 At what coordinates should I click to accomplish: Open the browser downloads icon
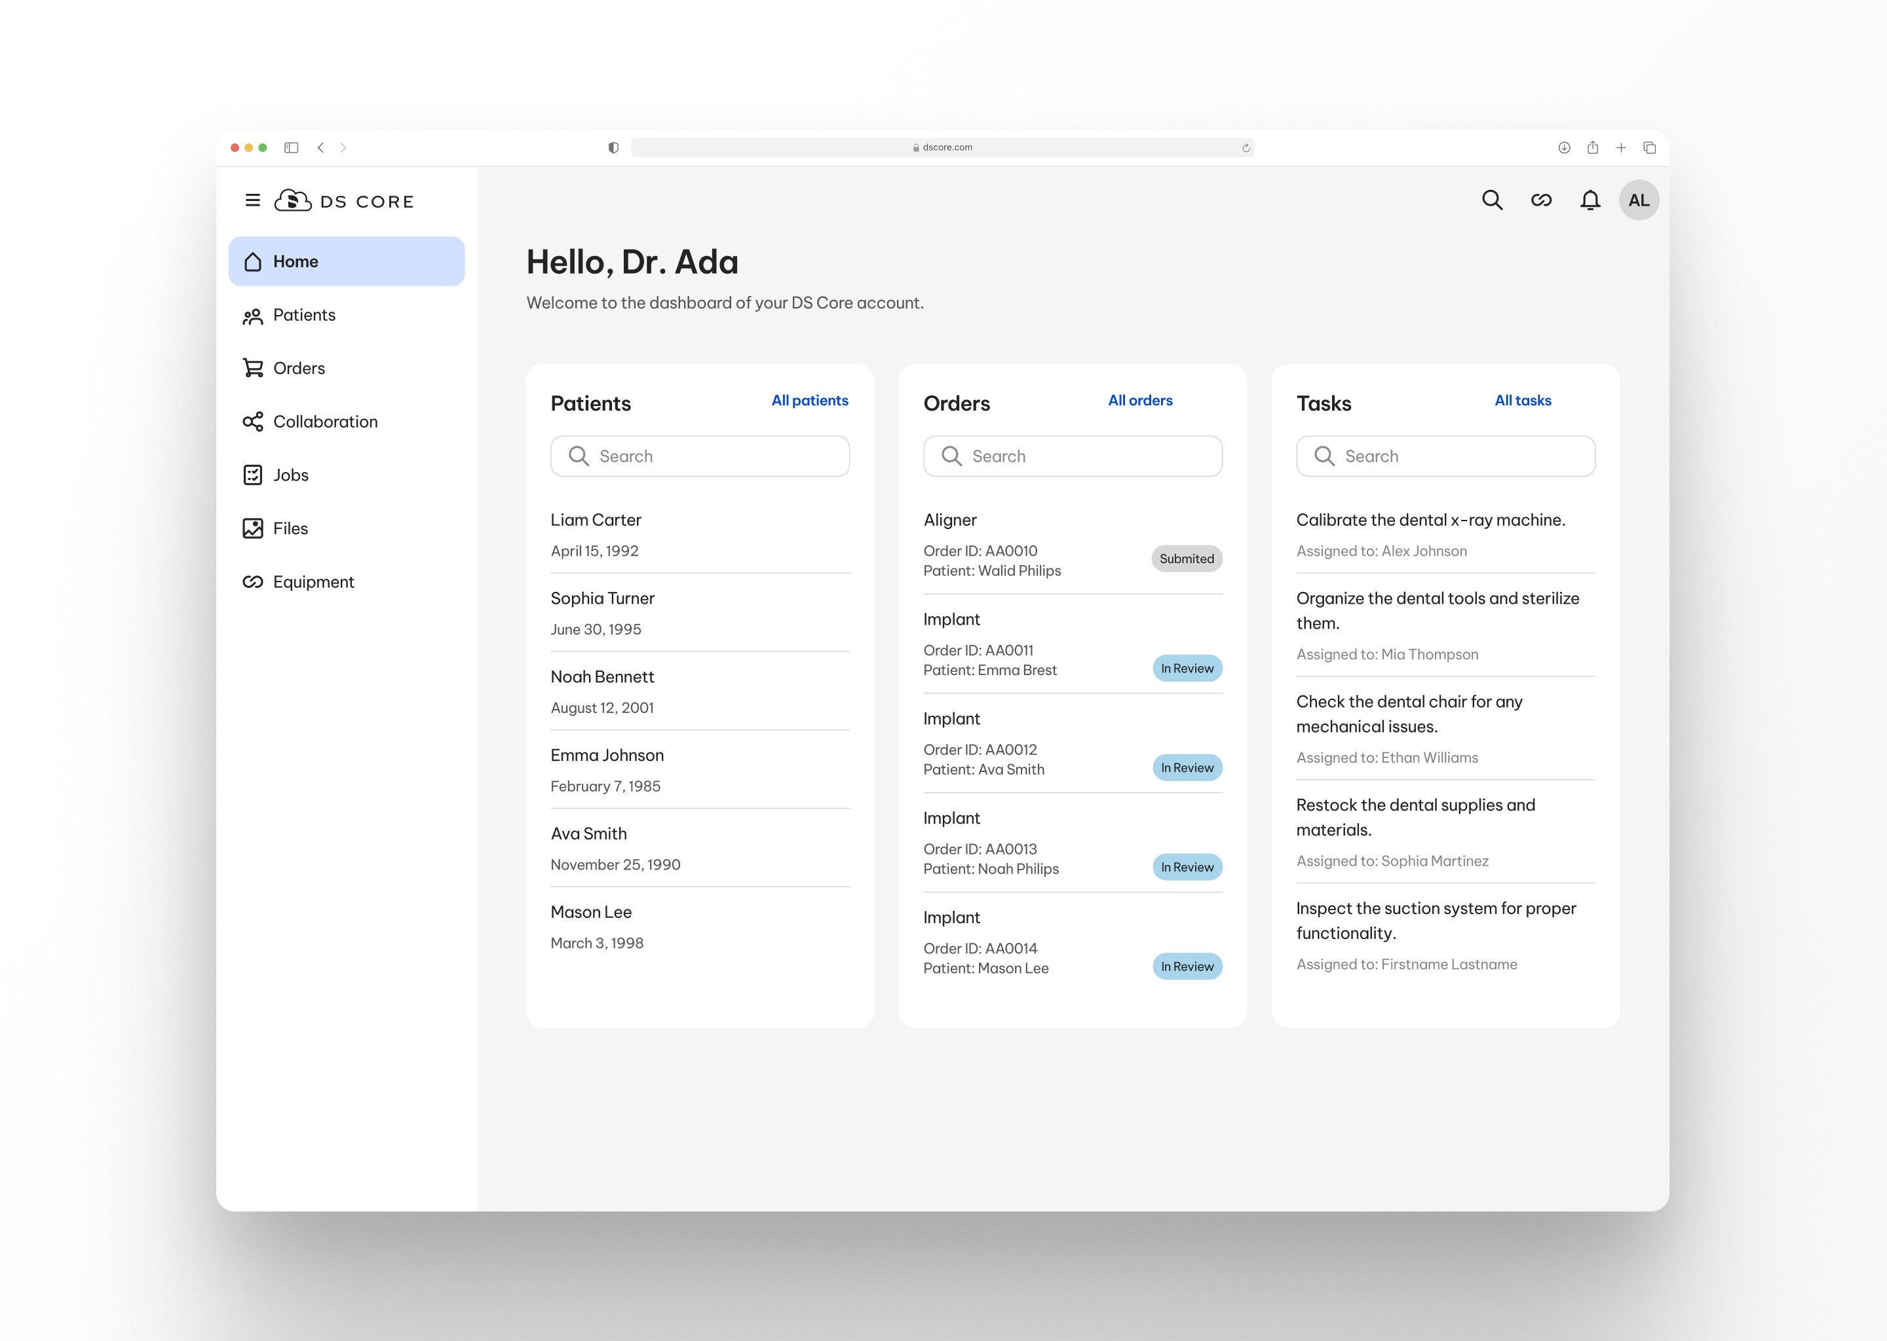1564,148
